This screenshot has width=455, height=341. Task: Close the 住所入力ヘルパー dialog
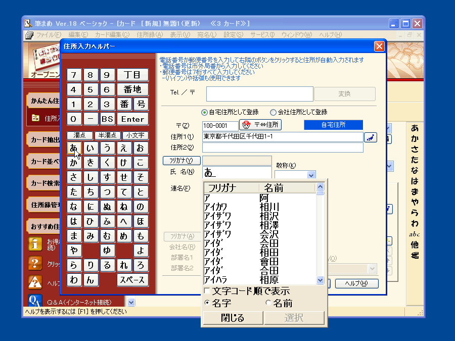379,46
